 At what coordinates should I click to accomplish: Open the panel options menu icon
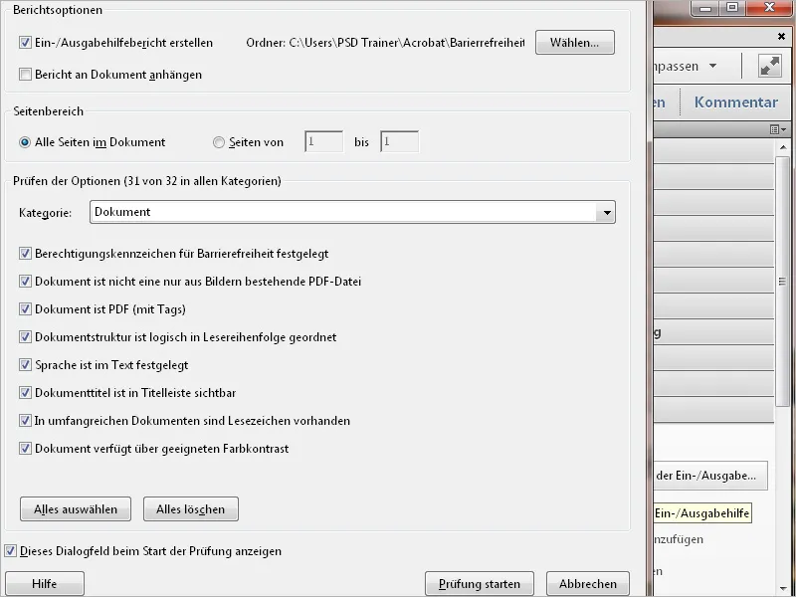778,129
